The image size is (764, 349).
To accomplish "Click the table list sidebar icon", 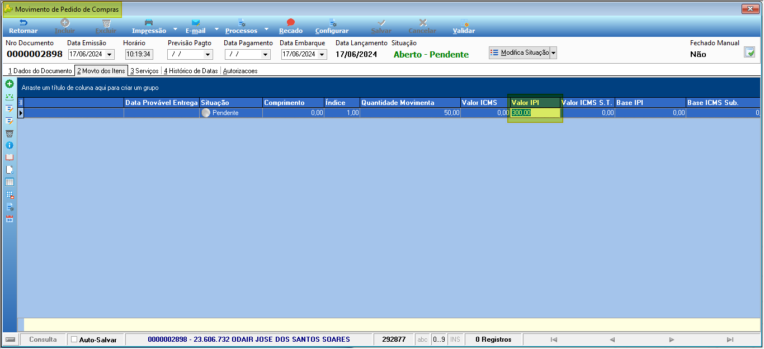I will coord(10,182).
